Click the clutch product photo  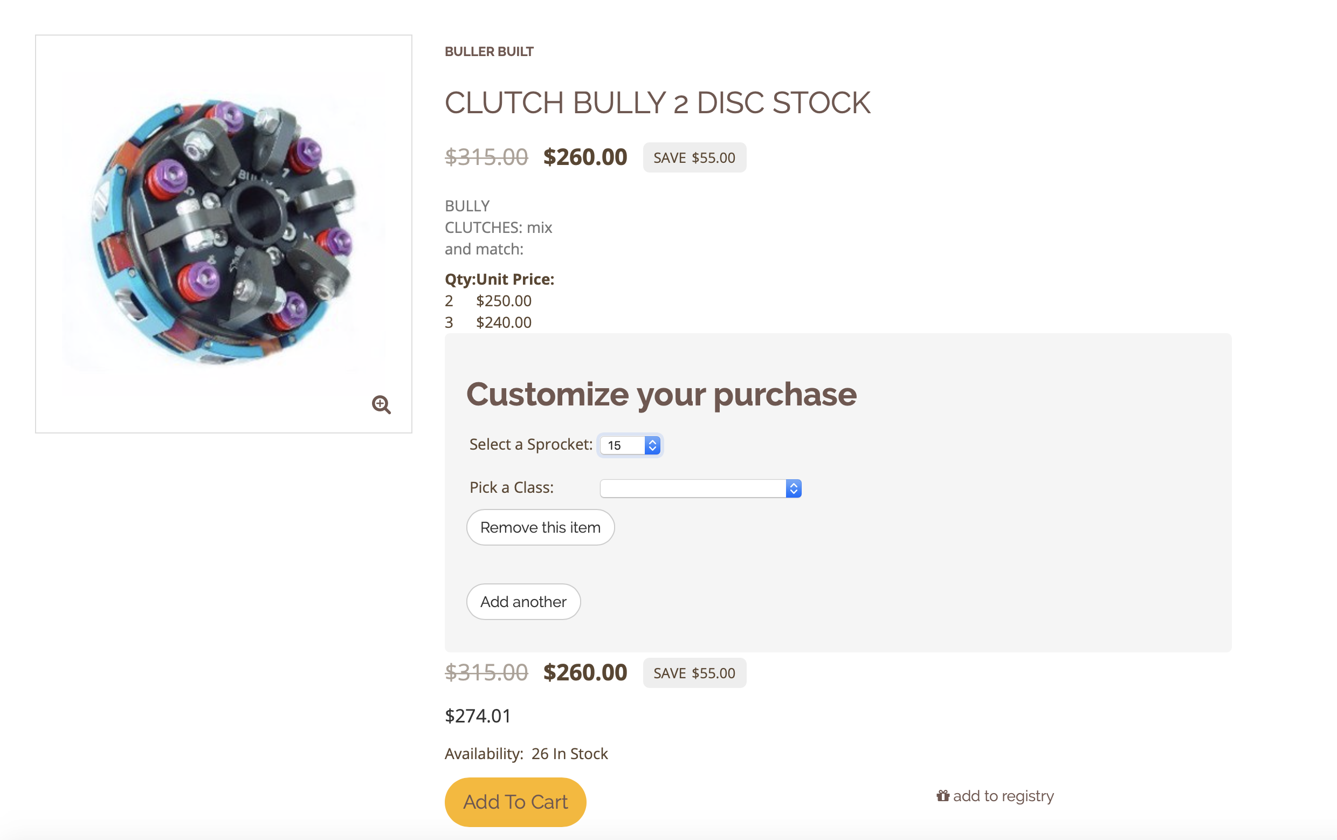point(223,233)
